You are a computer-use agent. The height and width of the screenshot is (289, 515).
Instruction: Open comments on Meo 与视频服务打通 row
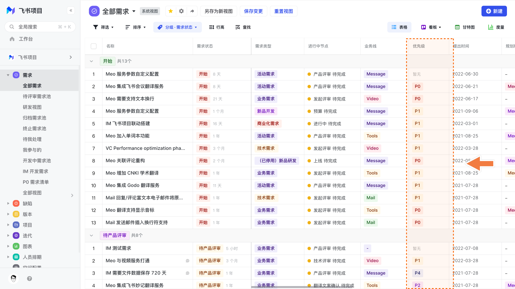click(187, 261)
